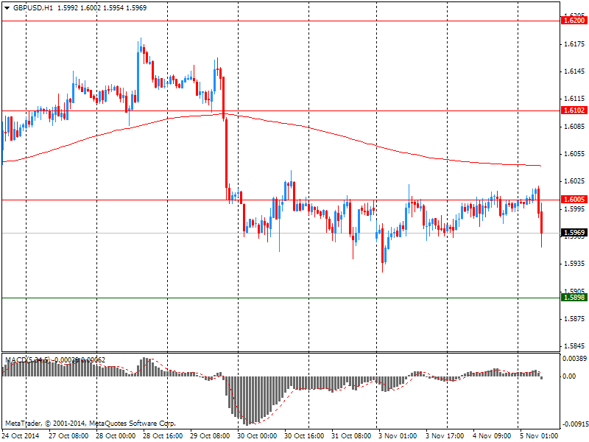Select the open price value 1.5992
This screenshot has width=589, height=442.
pos(68,8)
